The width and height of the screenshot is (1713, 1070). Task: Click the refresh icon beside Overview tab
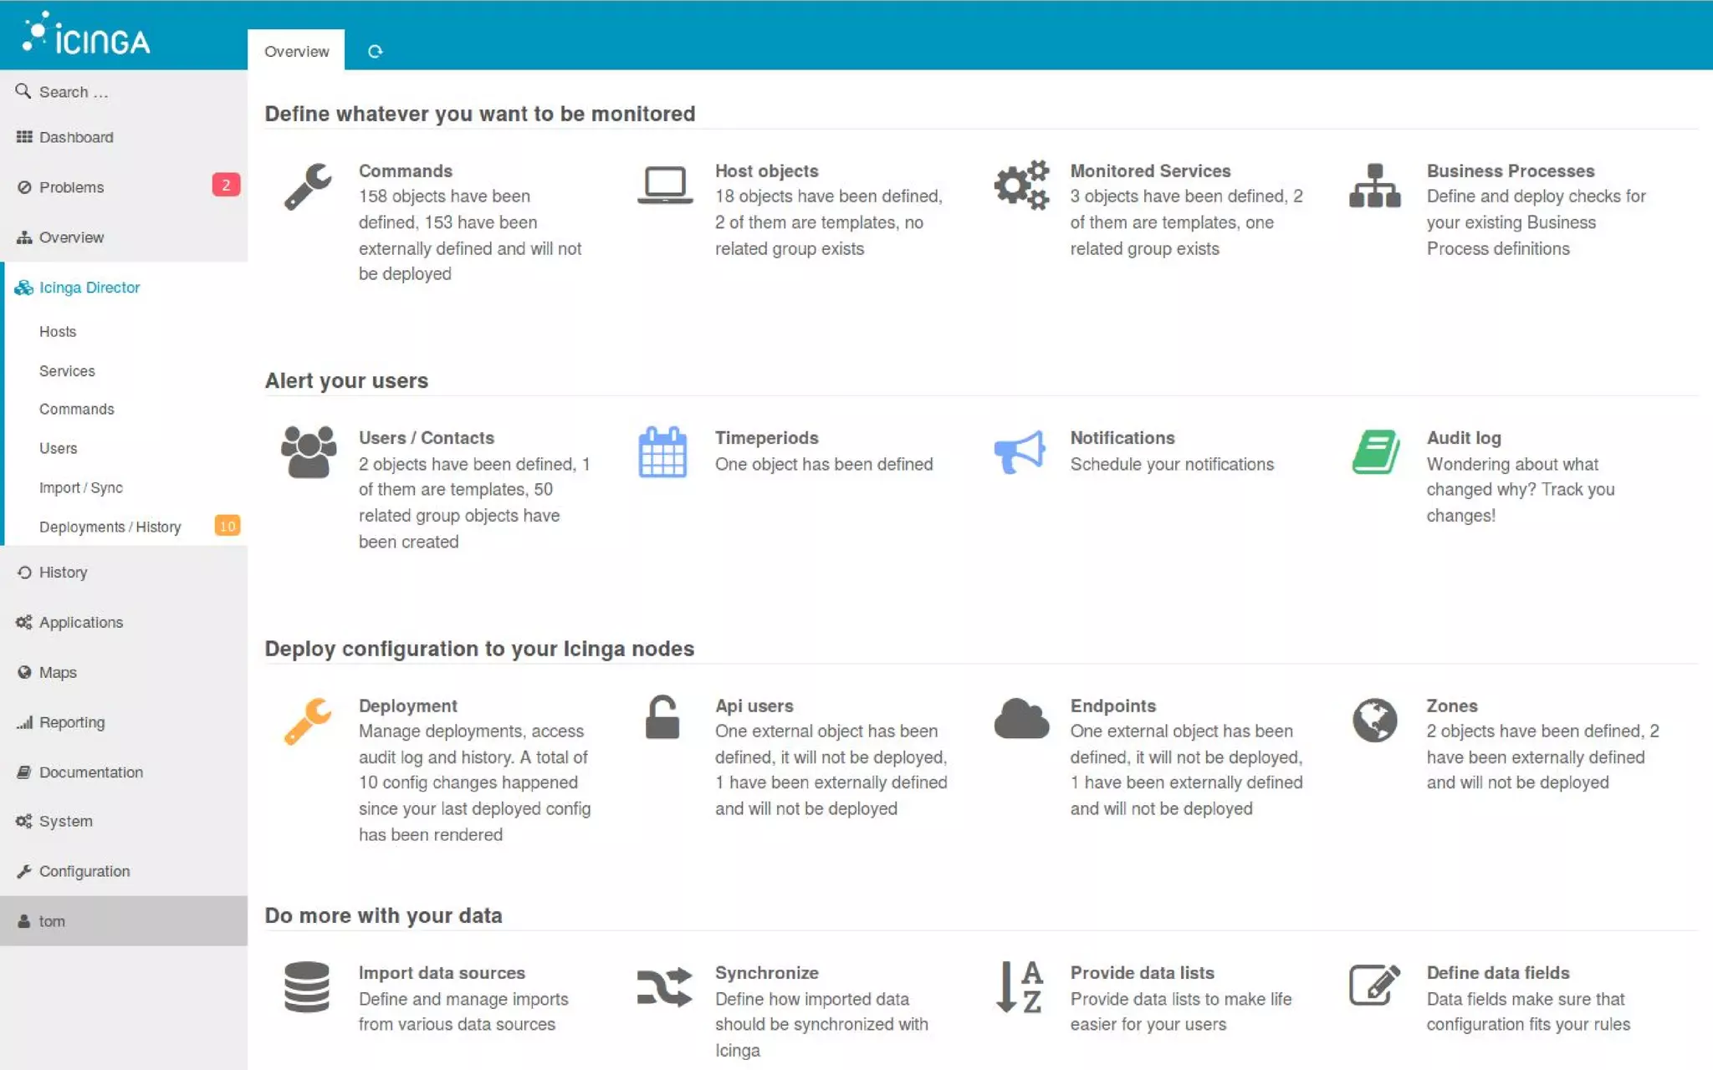[x=376, y=52]
